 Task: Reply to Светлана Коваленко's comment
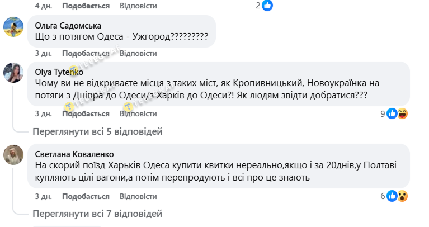point(138,196)
